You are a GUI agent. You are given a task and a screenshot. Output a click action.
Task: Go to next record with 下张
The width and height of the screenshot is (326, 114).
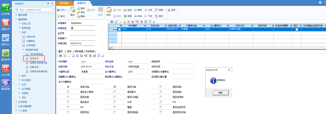149,16
